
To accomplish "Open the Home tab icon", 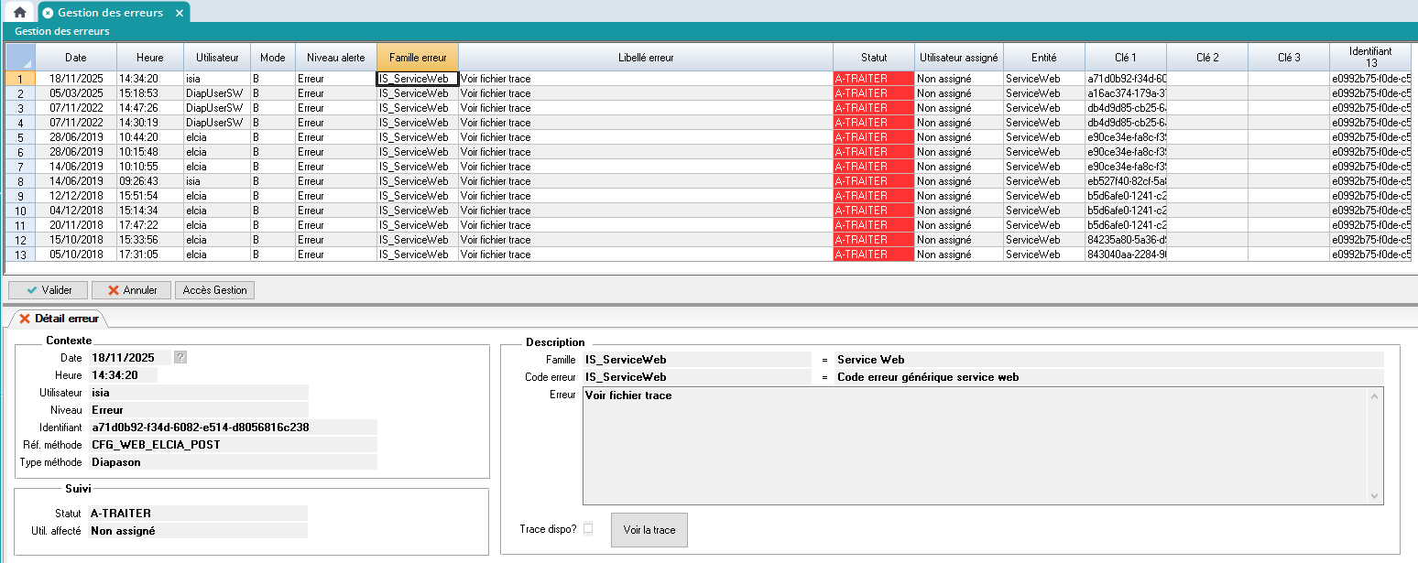I will (19, 13).
